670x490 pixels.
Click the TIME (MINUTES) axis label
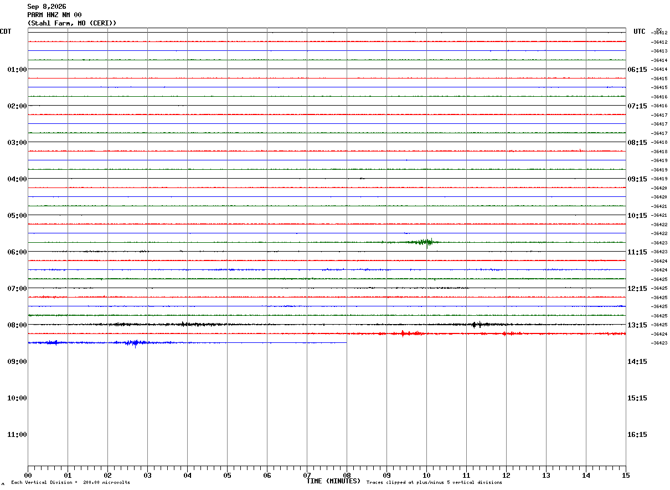333,482
